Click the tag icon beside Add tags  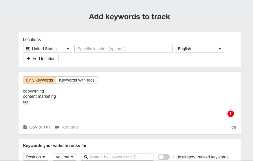coord(57,127)
